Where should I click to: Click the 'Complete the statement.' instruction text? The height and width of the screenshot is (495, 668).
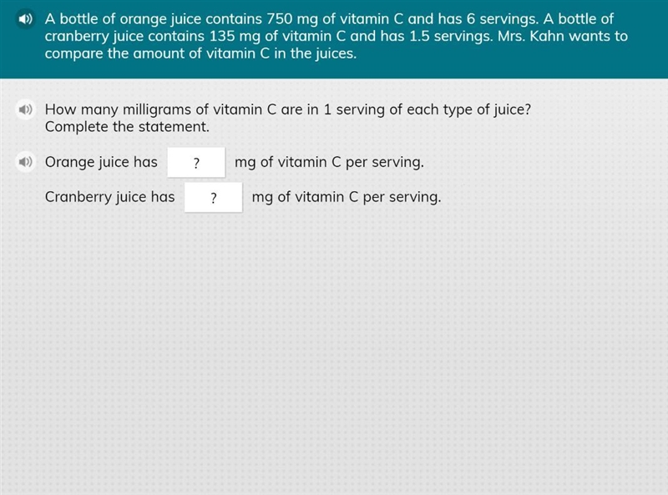[127, 127]
